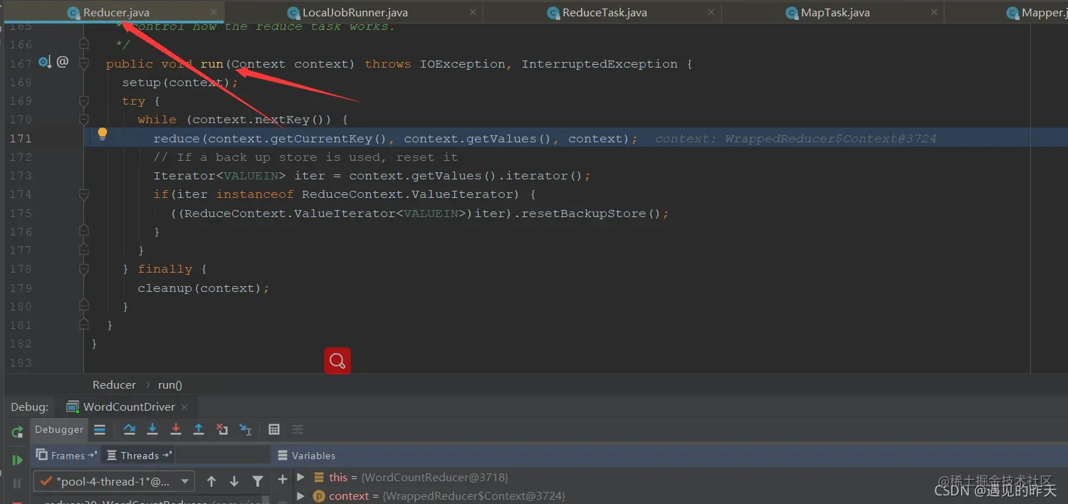
Task: Select next frame with down arrow
Action: pyautogui.click(x=234, y=481)
